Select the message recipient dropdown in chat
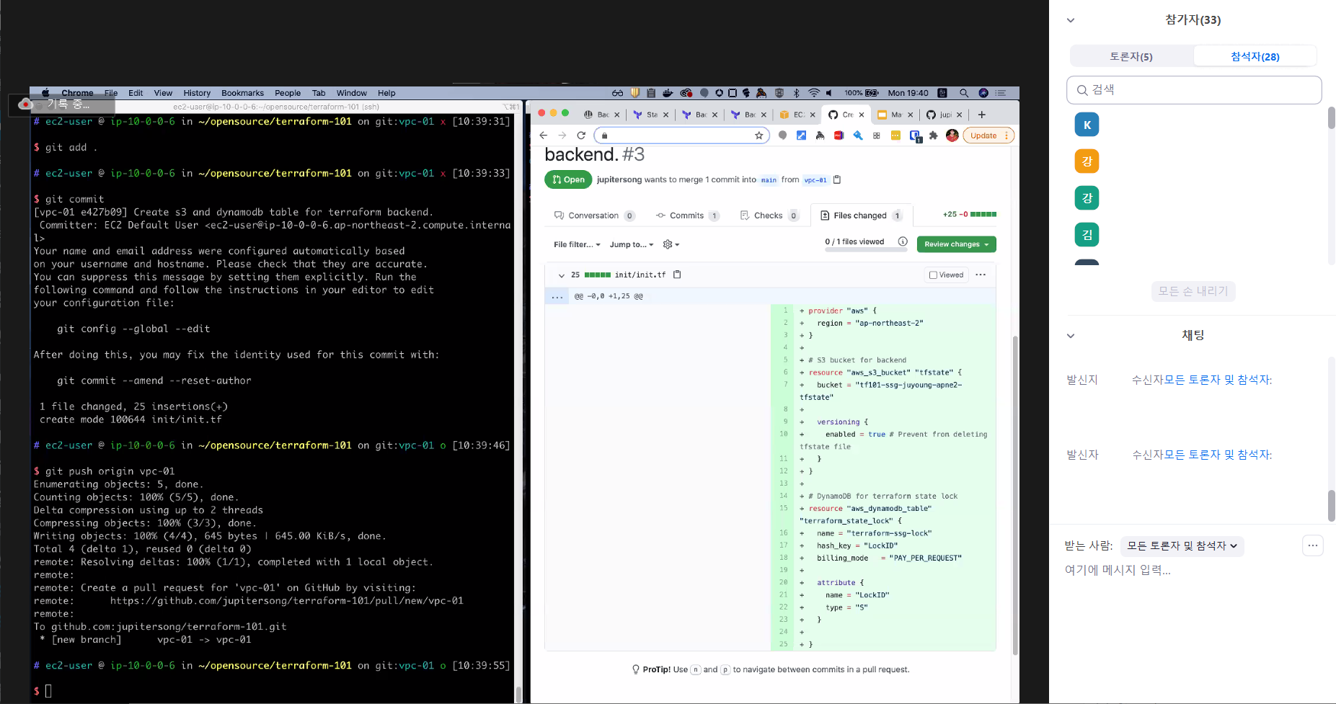 [1182, 546]
